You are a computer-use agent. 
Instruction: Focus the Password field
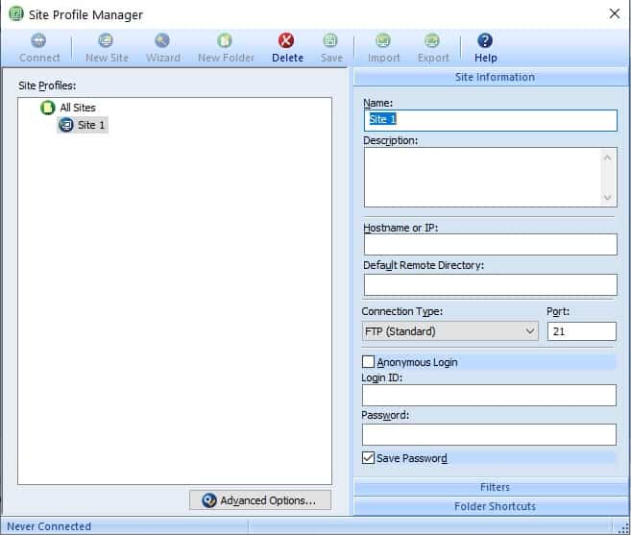489,434
